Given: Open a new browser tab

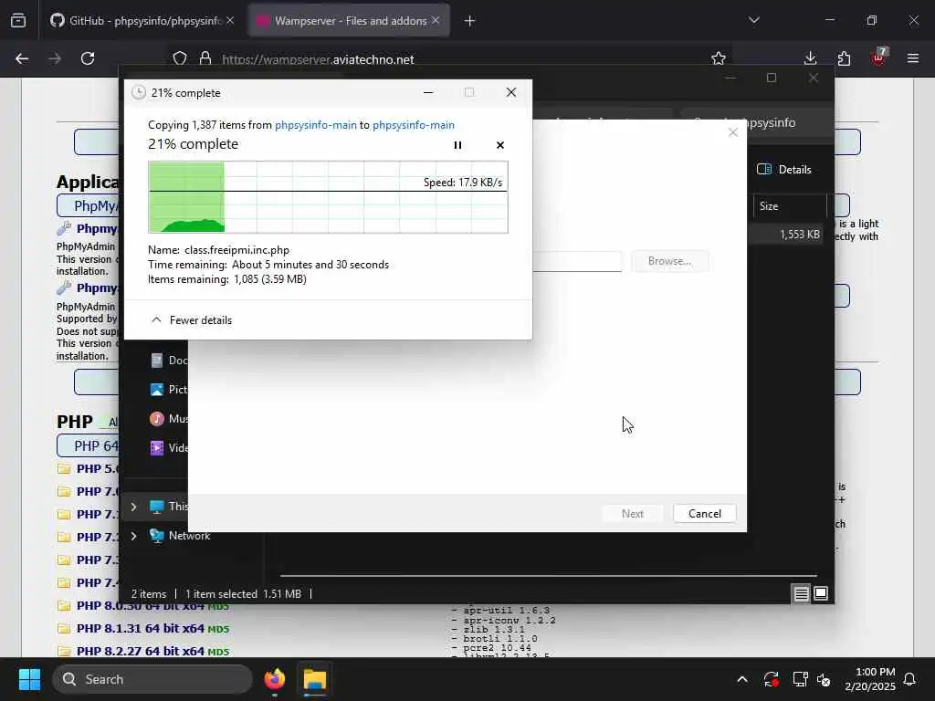Looking at the screenshot, I should tap(470, 21).
